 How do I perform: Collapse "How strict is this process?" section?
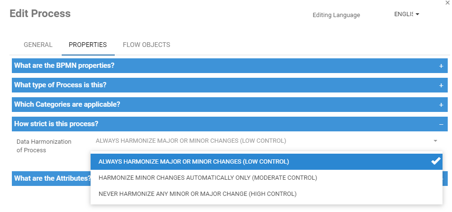coord(56,124)
